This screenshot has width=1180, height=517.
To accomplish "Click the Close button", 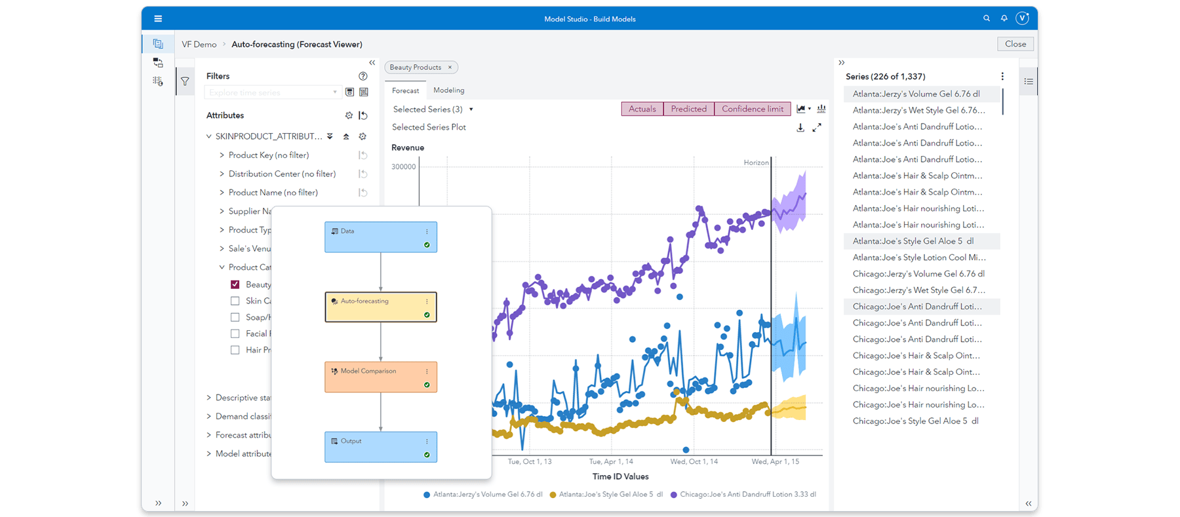I will 1015,44.
